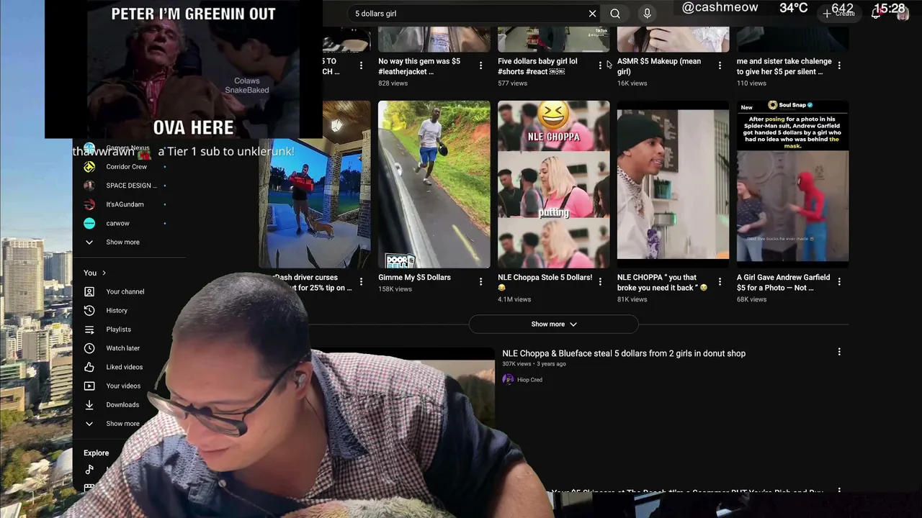Open options for 'NLE Choppa Stole 5 Dollars!'
The height and width of the screenshot is (518, 922).
(600, 281)
